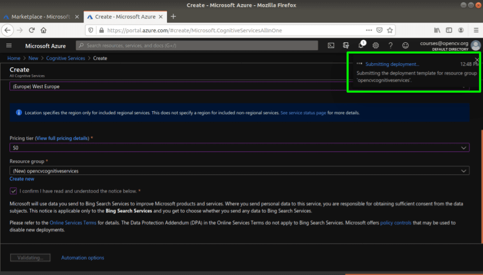Click the Microsoft Azure logo text
This screenshot has height=275, width=483.
45,46
